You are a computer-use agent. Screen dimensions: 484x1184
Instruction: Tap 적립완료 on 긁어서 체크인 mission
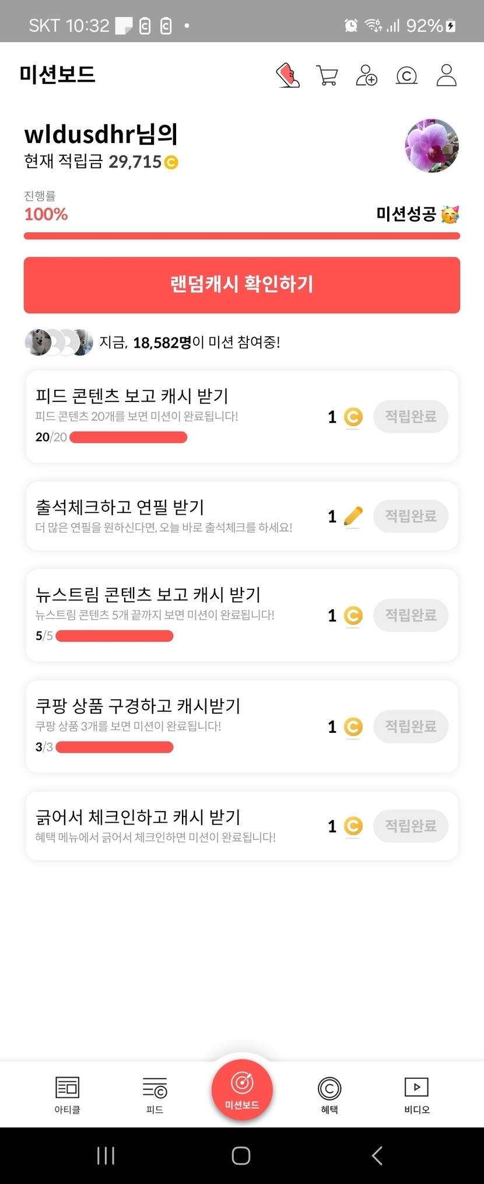[411, 826]
